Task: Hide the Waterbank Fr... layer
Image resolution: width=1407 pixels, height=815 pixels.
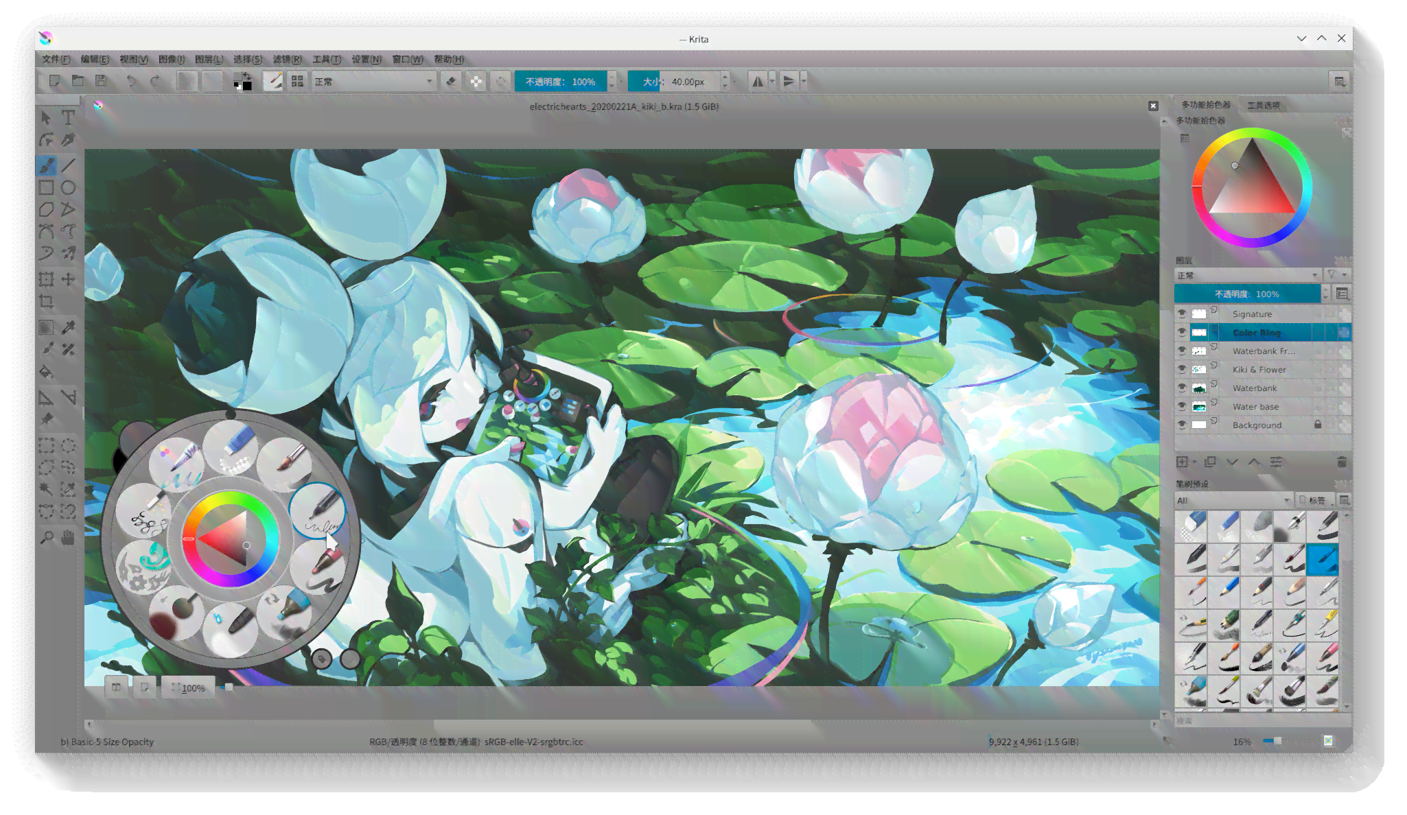Action: [1182, 351]
